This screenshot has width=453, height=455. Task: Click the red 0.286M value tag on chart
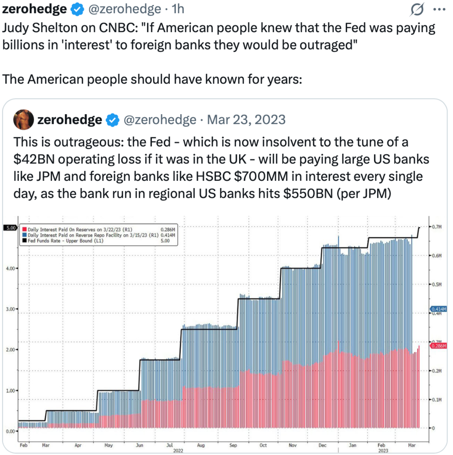click(x=438, y=346)
